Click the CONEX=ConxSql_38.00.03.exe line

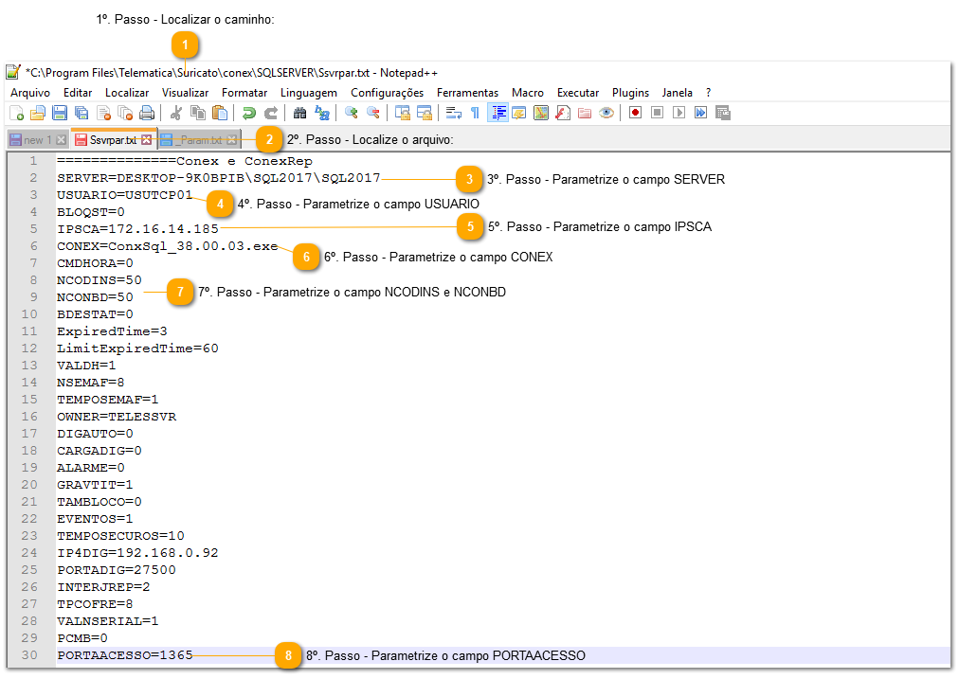click(x=167, y=246)
